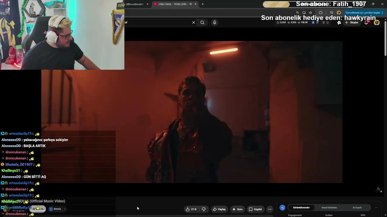Like the video with 21 B thumbs-up
This screenshot has width=387, height=217.
tap(191, 209)
